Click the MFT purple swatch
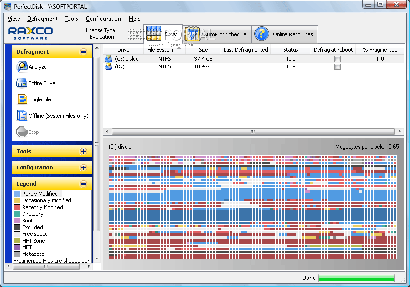 (17, 247)
